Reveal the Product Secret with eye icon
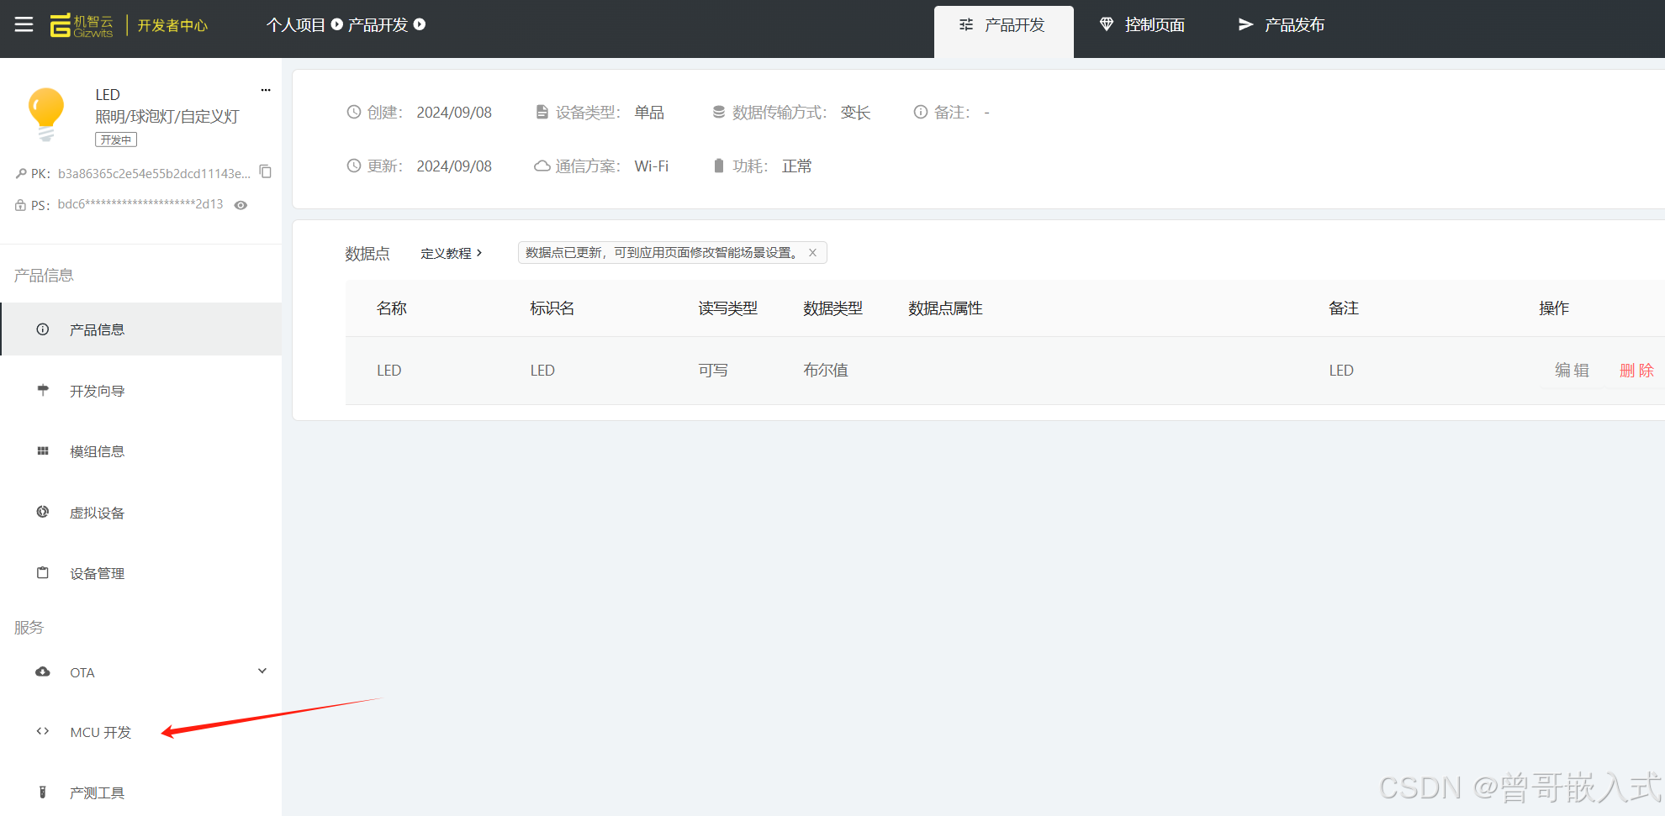The height and width of the screenshot is (816, 1665). (240, 205)
